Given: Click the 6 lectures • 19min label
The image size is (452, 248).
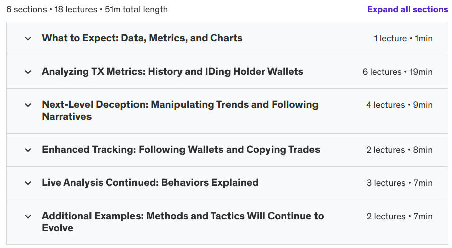Looking at the screenshot, I should [397, 72].
